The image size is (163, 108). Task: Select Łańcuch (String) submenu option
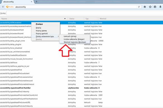coord(75,36)
